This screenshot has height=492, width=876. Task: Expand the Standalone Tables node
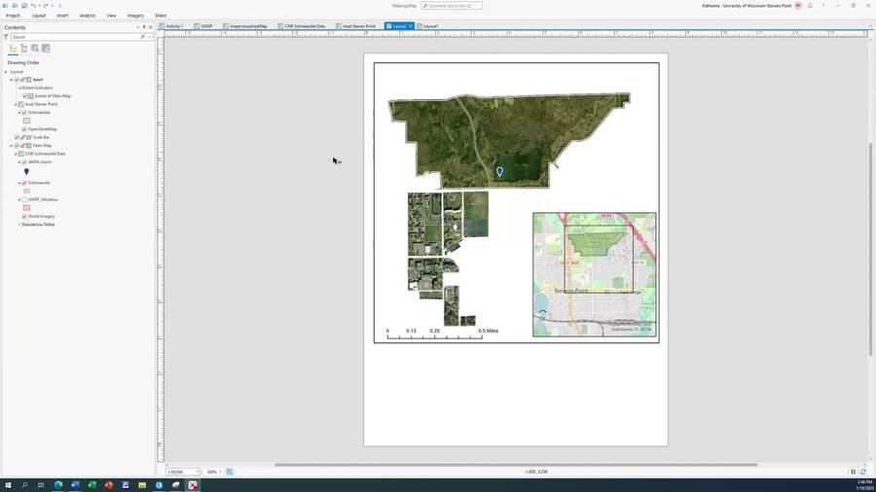(x=19, y=225)
